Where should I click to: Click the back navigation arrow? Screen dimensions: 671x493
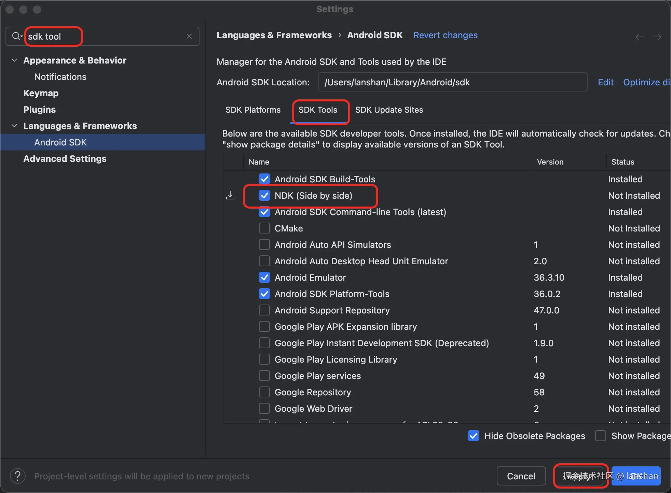click(x=639, y=37)
